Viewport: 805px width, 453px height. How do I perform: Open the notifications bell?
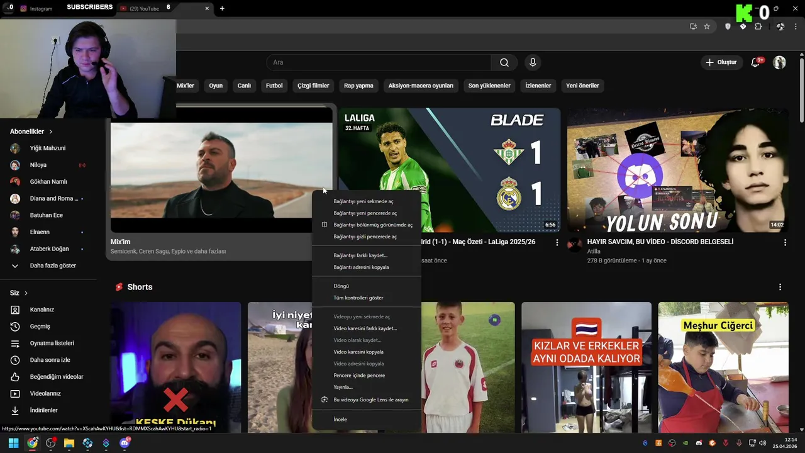pos(755,62)
